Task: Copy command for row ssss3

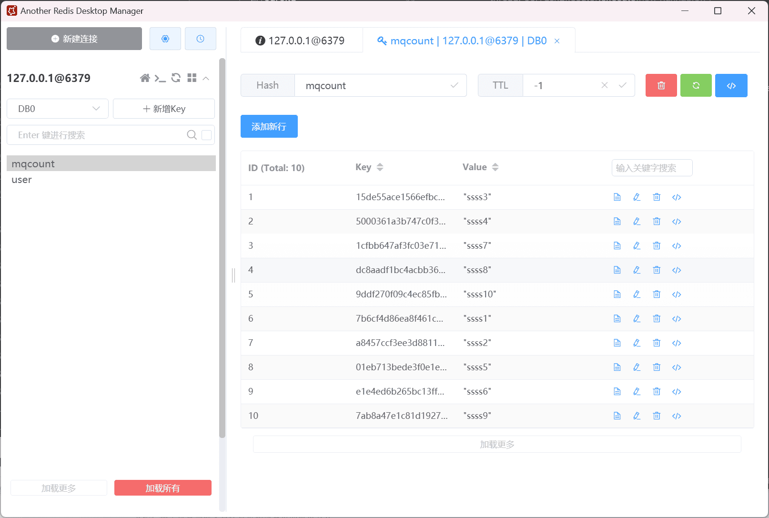Action: 677,197
